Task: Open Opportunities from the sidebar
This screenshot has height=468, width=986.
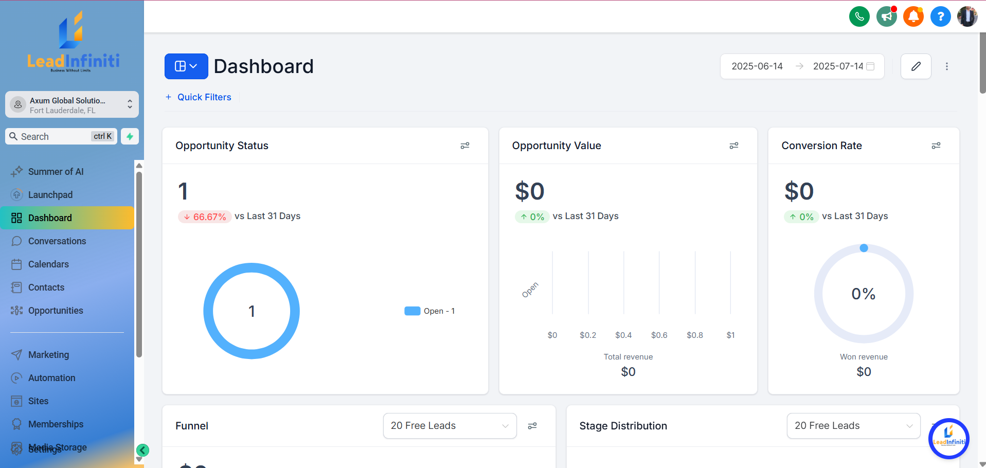Action: point(56,311)
